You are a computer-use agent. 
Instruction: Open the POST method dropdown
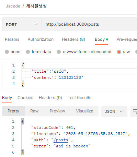22,24
